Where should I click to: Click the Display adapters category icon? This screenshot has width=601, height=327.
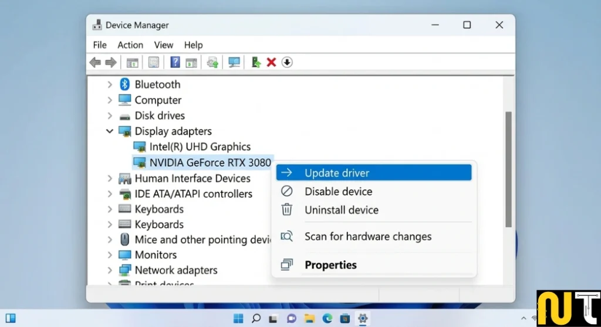[124, 131]
